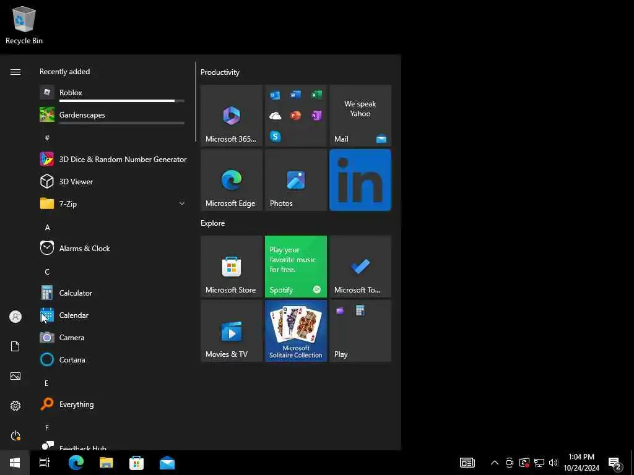Open Outlook in Office tile group

275,95
